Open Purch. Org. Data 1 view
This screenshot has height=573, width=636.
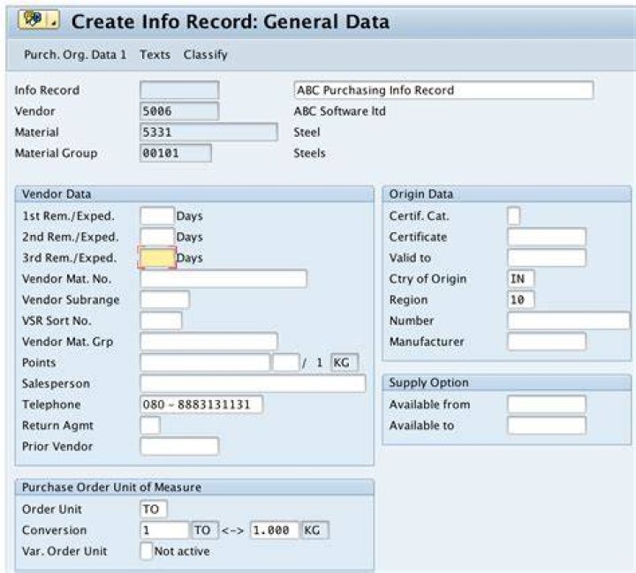pyautogui.click(x=75, y=55)
